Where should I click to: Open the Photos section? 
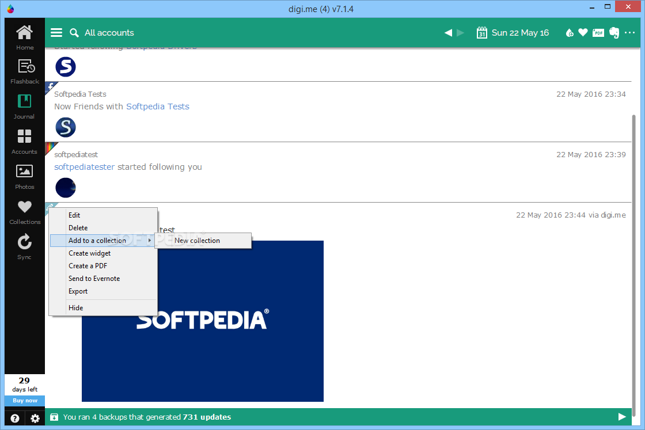24,177
